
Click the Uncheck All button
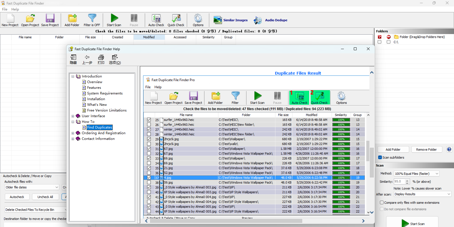coord(45,197)
